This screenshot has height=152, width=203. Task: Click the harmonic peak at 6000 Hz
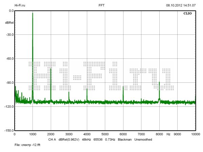click(x=123, y=87)
